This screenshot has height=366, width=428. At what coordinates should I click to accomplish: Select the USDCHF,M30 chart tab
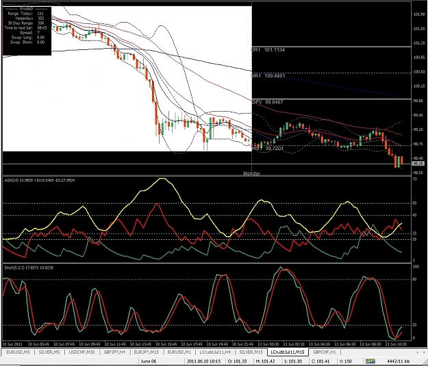[81, 352]
